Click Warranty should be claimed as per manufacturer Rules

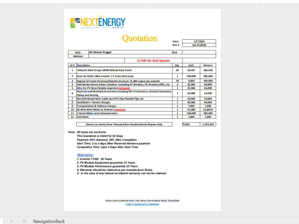(115, 170)
